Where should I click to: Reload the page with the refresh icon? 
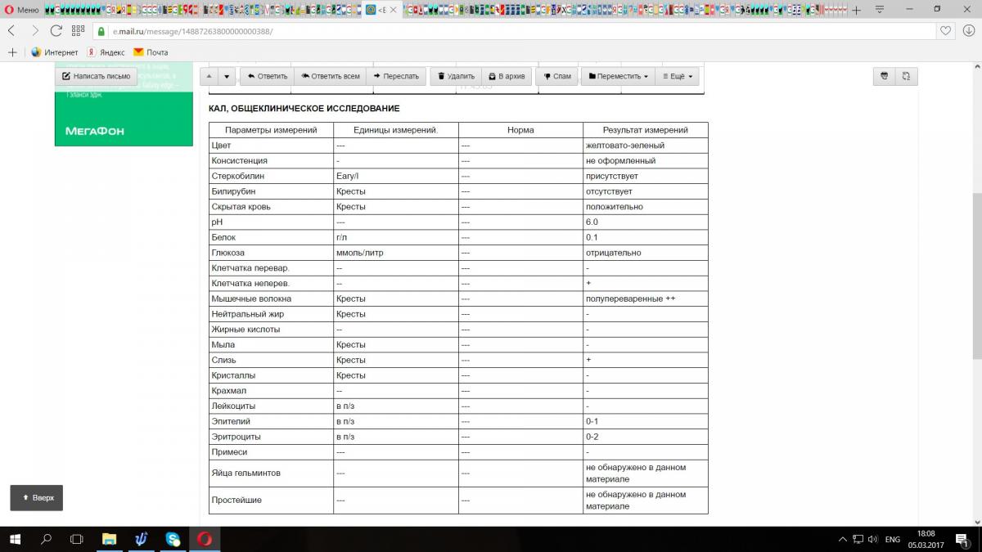(x=56, y=31)
